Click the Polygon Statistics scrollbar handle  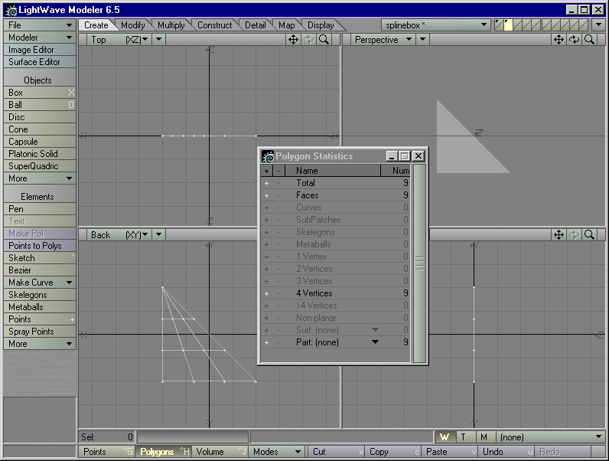[x=419, y=263]
